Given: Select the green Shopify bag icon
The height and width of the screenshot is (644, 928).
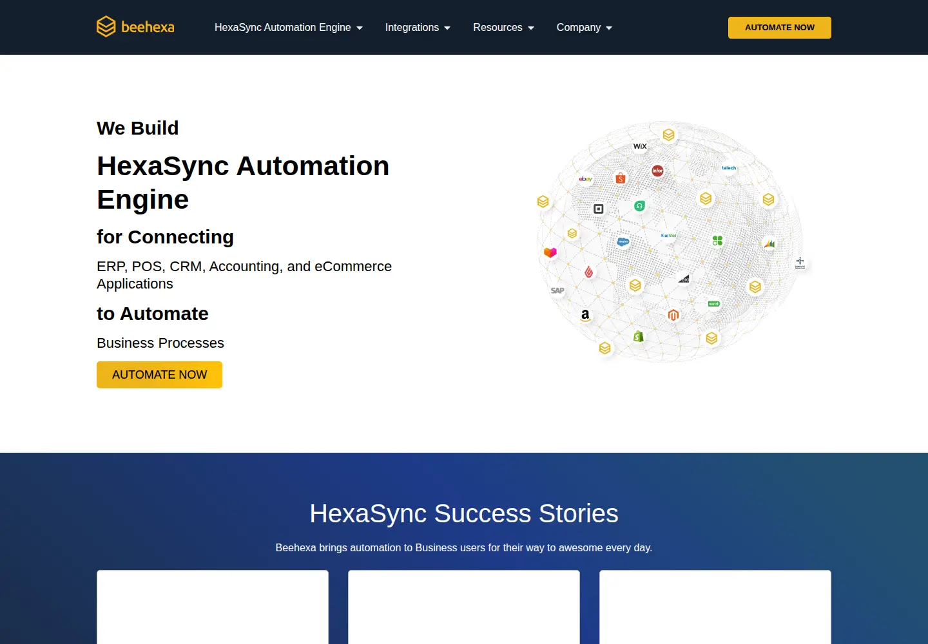Looking at the screenshot, I should (638, 337).
